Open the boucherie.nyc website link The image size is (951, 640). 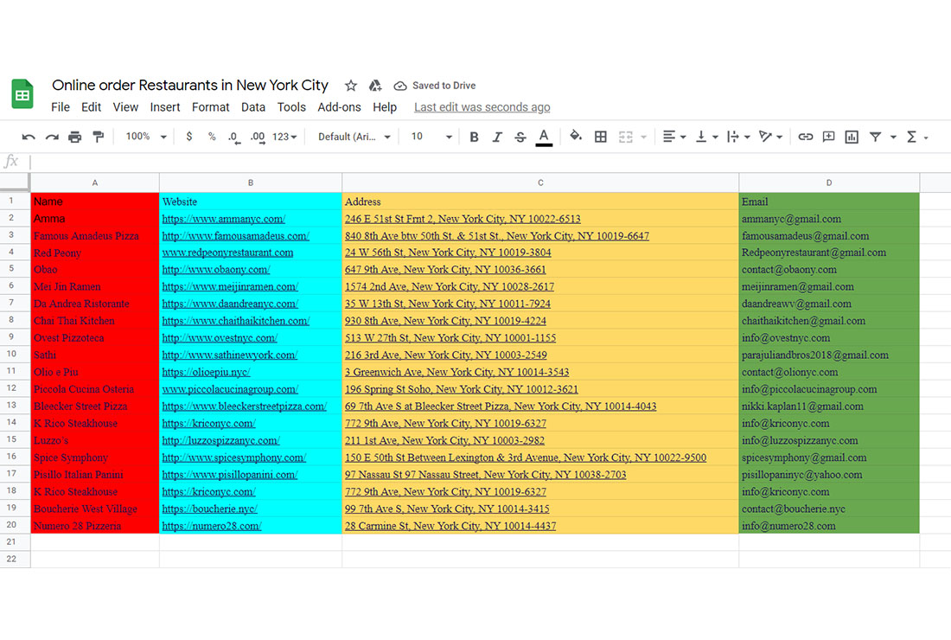coord(210,509)
